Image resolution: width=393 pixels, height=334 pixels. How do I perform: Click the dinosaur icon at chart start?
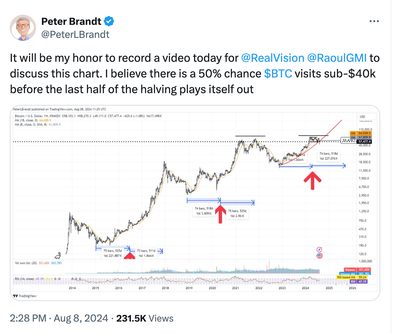58,255
